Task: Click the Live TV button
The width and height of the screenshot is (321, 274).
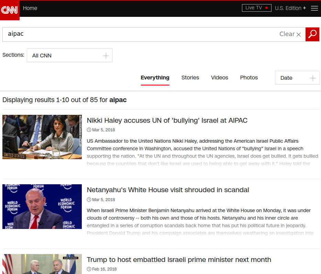Action: tap(256, 8)
